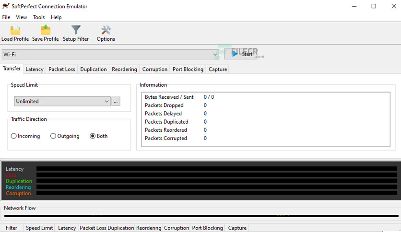Open the Setup Filter funnel tool
Image resolution: width=401 pixels, height=232 pixels.
pos(76,30)
